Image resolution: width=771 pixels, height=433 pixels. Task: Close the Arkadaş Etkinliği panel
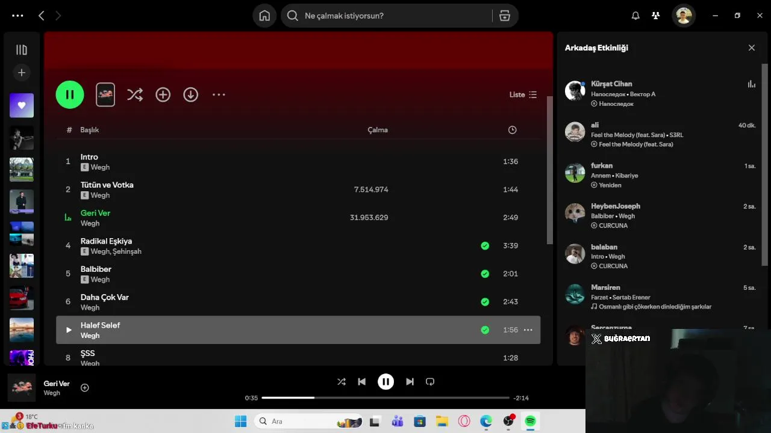[752, 48]
